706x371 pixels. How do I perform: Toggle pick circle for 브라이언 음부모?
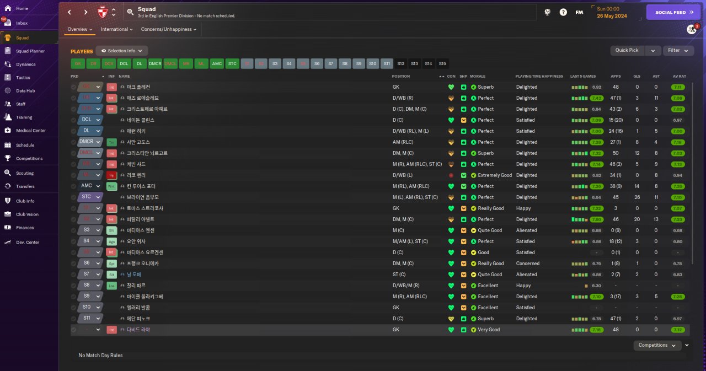pyautogui.click(x=73, y=197)
